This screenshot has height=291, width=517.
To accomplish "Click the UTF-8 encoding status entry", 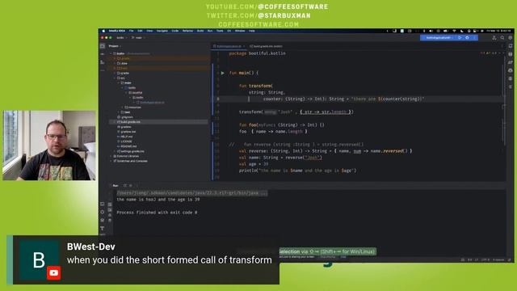I will pos(485,260).
